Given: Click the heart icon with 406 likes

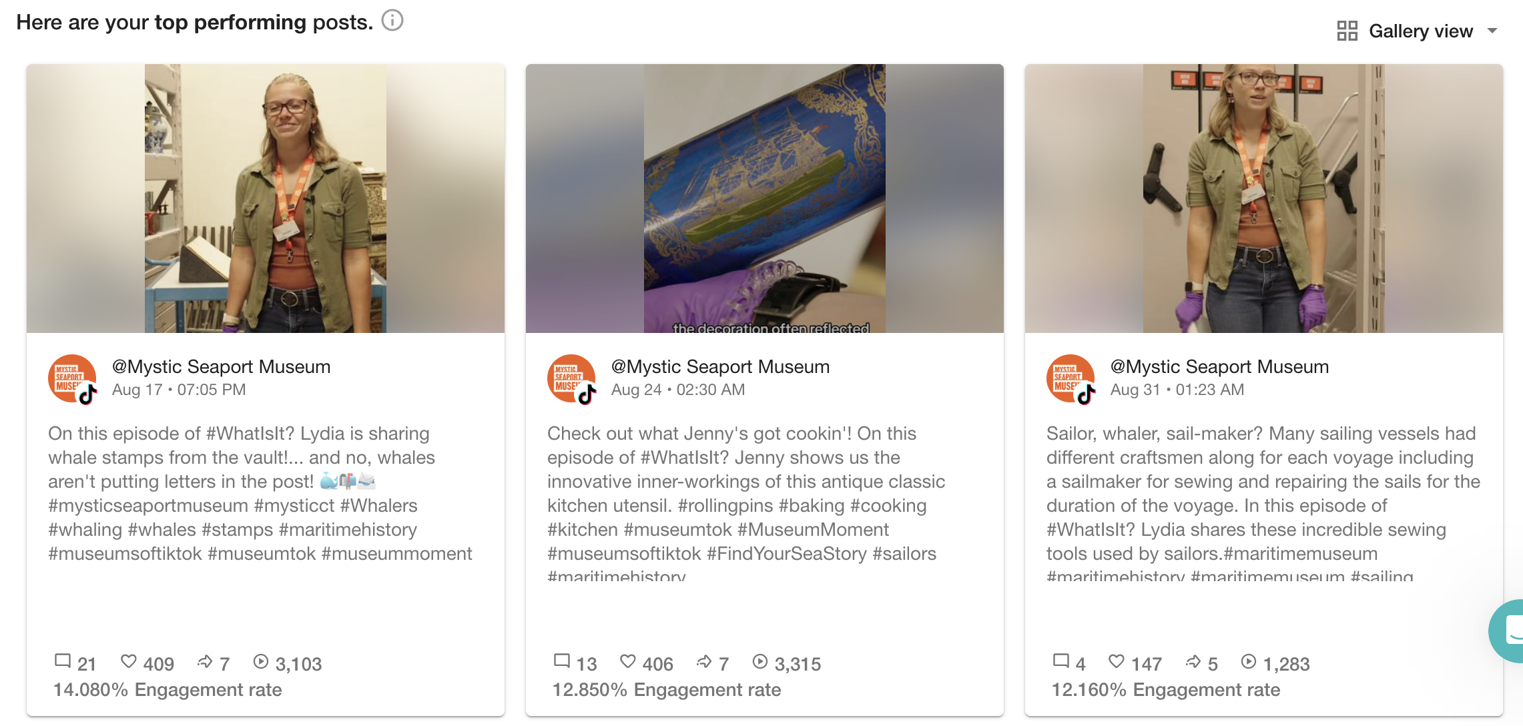Looking at the screenshot, I should [628, 661].
